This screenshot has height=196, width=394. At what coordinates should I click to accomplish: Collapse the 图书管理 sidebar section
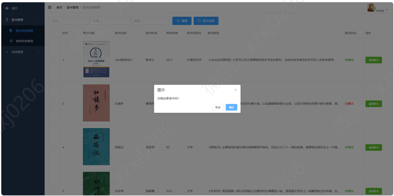click(x=23, y=20)
